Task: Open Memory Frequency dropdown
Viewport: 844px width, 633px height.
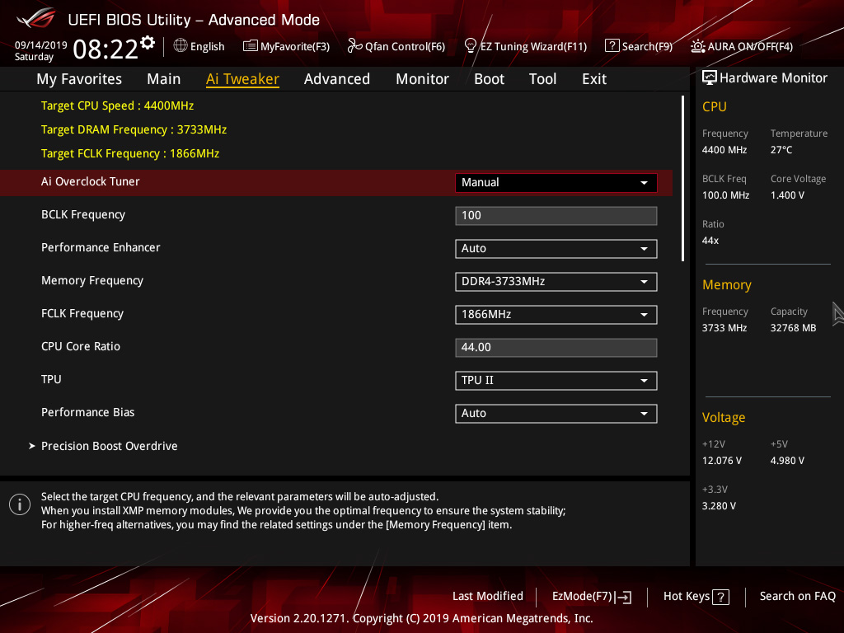Action: coord(556,282)
